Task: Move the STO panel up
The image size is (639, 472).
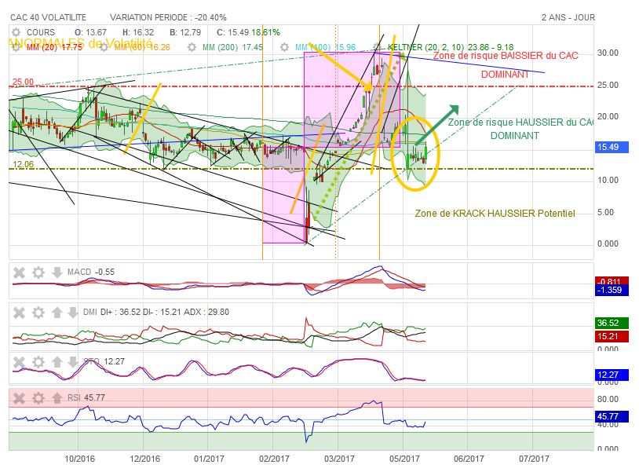Action: coord(57,362)
